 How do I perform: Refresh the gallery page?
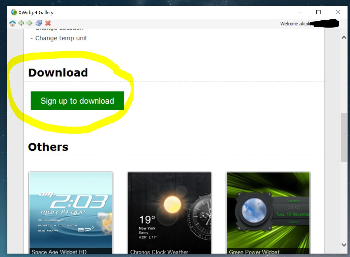point(39,23)
